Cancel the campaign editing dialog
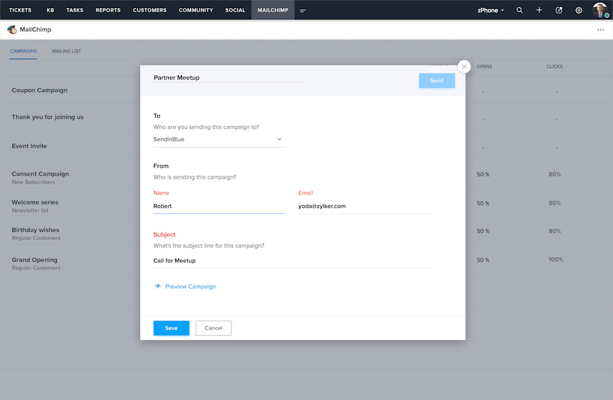613x400 pixels. 214,327
